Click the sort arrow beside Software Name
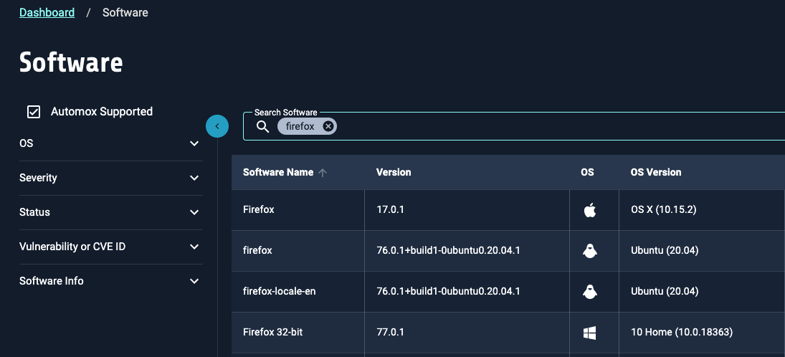 pos(323,172)
